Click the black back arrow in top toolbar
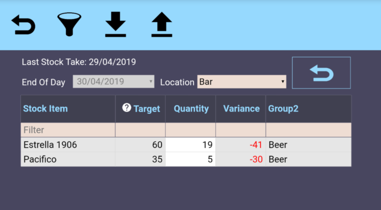 tap(23, 25)
